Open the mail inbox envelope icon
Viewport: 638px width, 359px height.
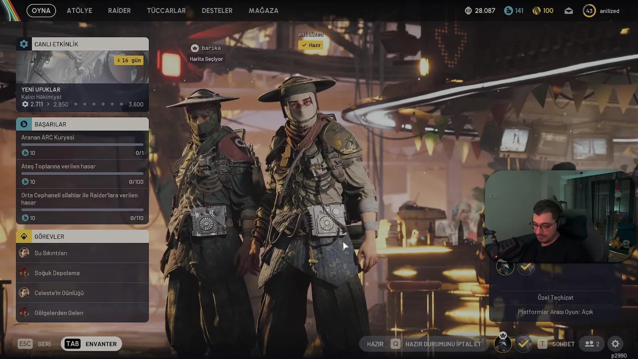point(569,10)
